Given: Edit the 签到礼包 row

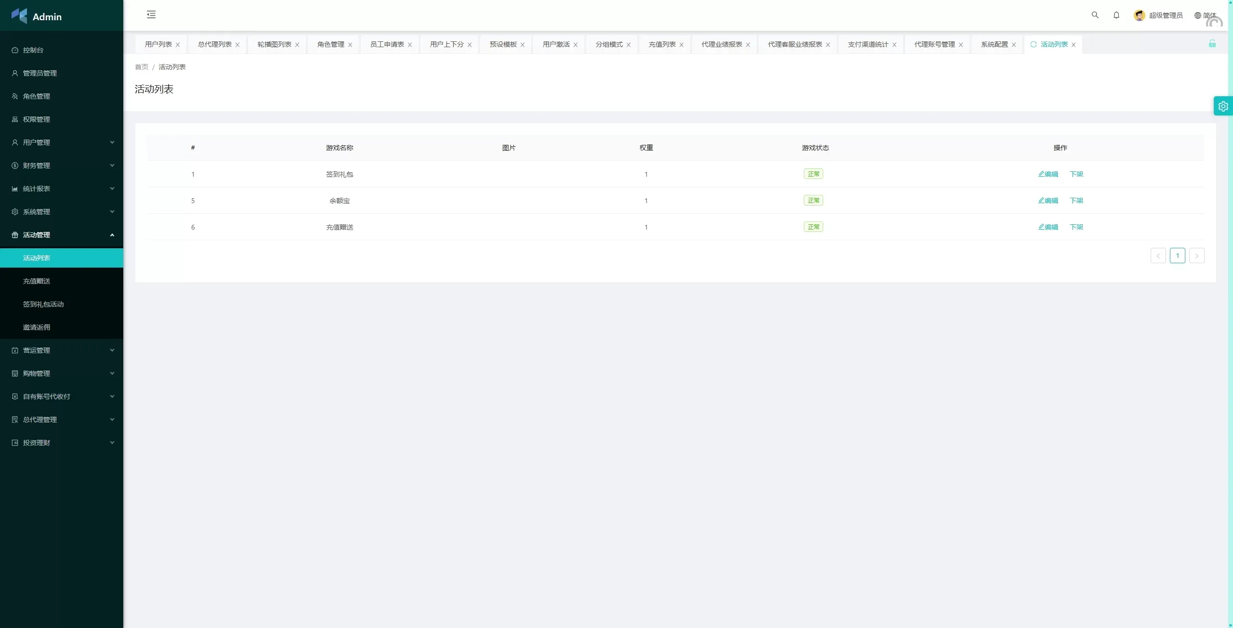Looking at the screenshot, I should (x=1048, y=174).
